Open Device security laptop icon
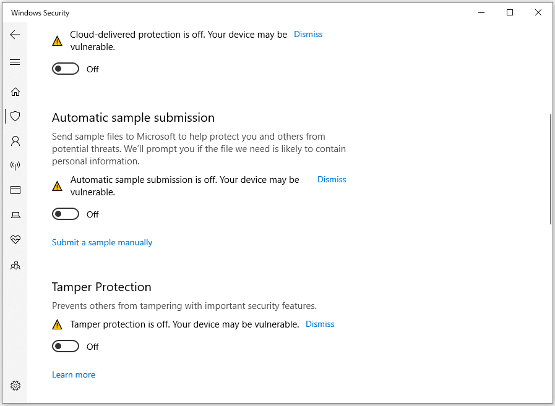The height and width of the screenshot is (406, 555). click(x=15, y=215)
